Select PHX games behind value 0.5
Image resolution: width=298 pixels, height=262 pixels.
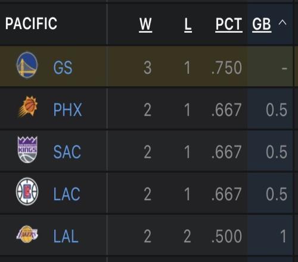(277, 110)
